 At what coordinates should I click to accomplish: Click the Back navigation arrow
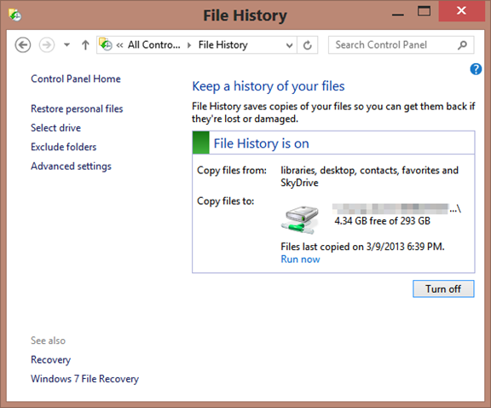(23, 45)
